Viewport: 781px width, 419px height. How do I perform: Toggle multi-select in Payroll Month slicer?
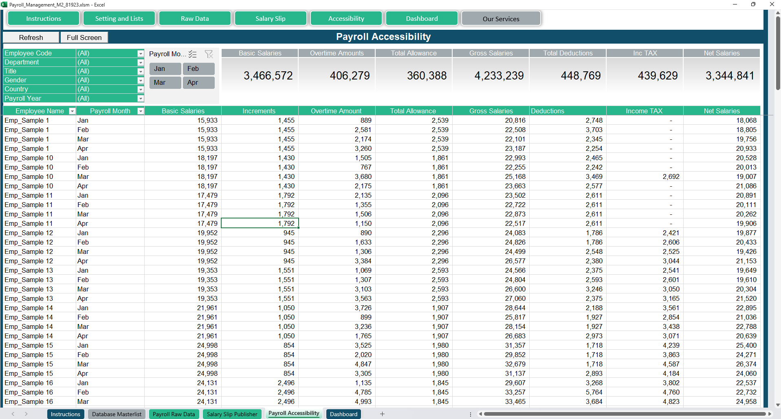coord(193,54)
